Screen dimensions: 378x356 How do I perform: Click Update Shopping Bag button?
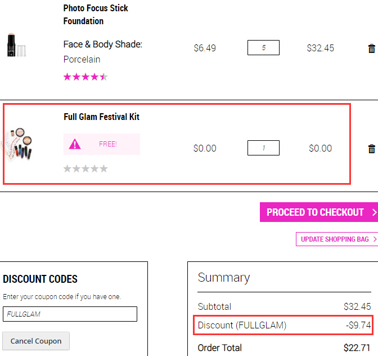coord(337,239)
